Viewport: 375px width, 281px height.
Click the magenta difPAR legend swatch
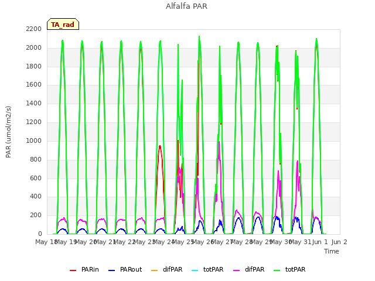[236, 270]
